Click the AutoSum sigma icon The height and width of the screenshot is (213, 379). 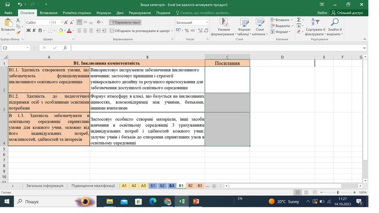click(299, 20)
